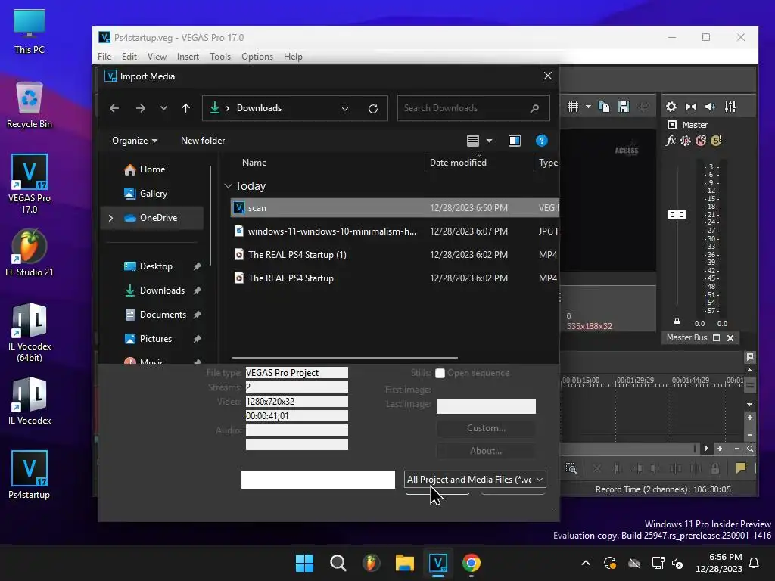This screenshot has height=581, width=775.
Task: Open the view layout dropdown arrow
Action: pos(490,141)
